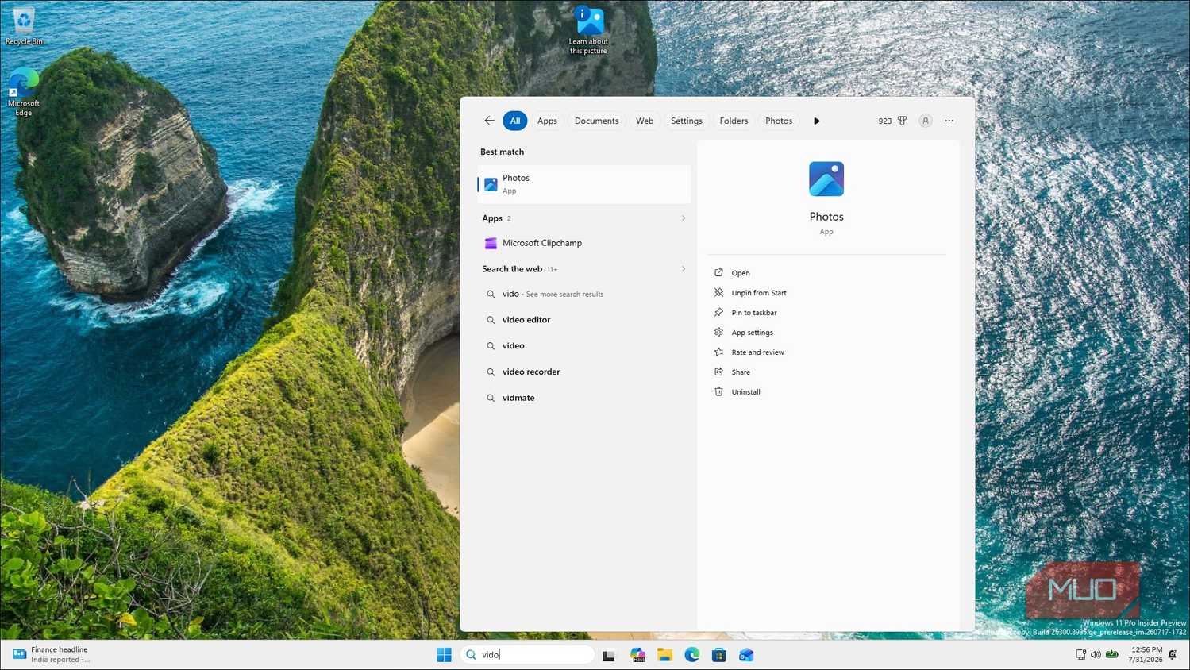1190x670 pixels.
Task: Open Finance headline widget
Action: [51, 655]
